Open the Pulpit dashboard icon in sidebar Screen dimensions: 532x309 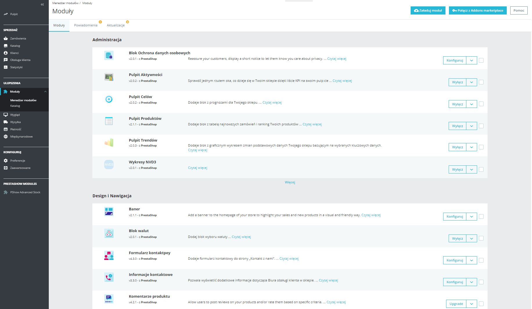[x=6, y=14]
